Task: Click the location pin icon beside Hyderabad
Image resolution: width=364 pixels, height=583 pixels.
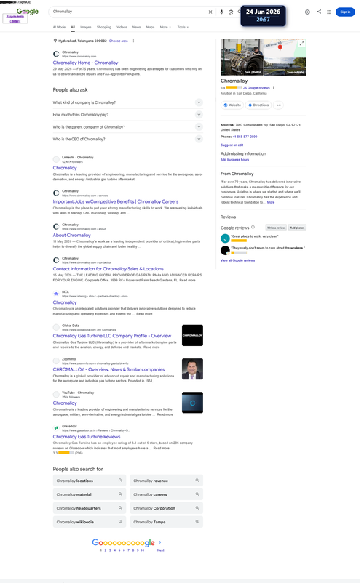Action: [x=55, y=41]
